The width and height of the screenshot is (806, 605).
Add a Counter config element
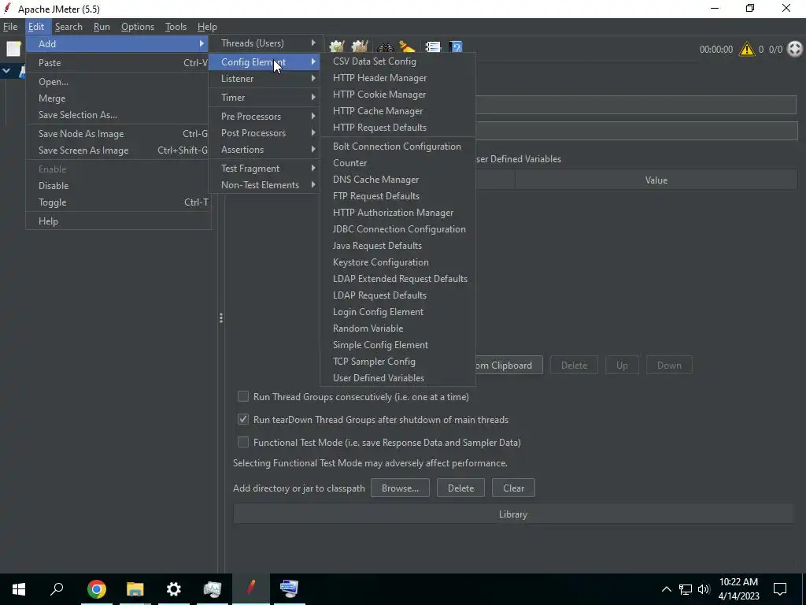397,163
